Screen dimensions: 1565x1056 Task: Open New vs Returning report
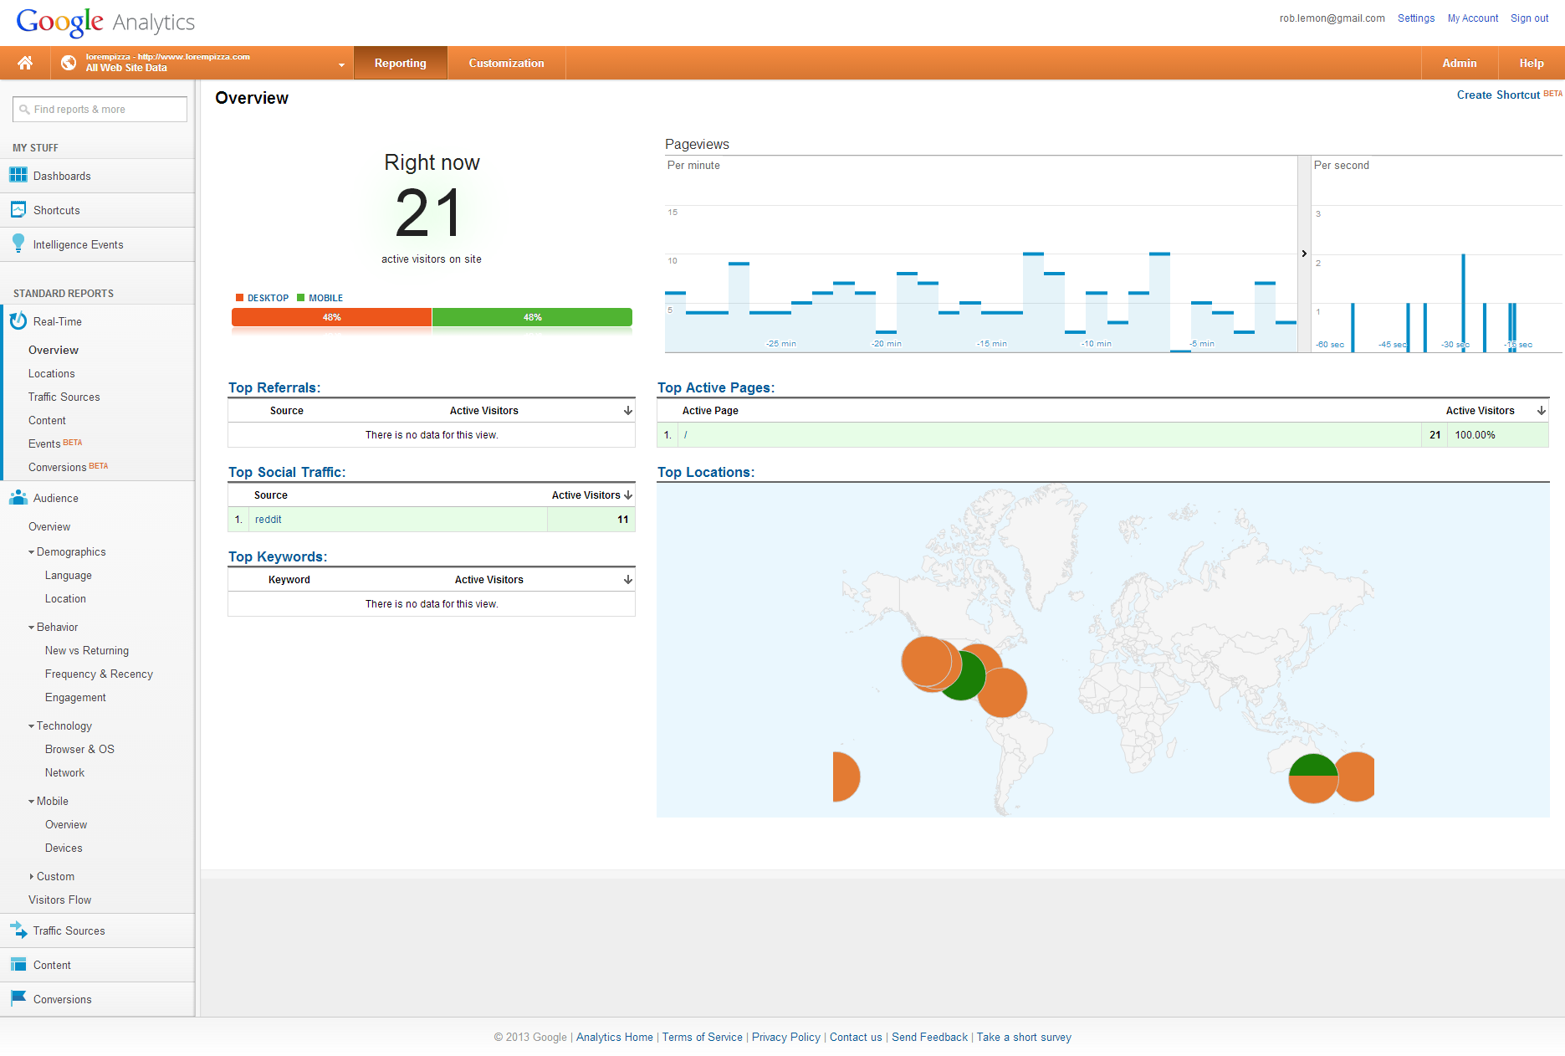tap(87, 651)
